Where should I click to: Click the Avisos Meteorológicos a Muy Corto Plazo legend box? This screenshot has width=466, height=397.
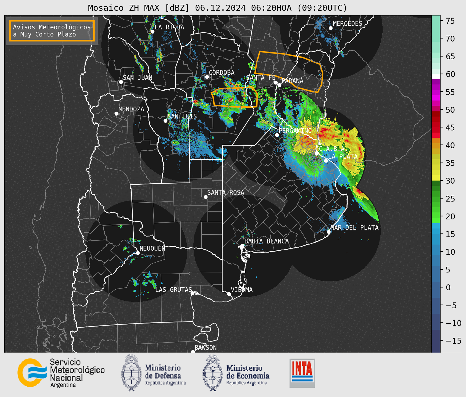tap(52, 31)
